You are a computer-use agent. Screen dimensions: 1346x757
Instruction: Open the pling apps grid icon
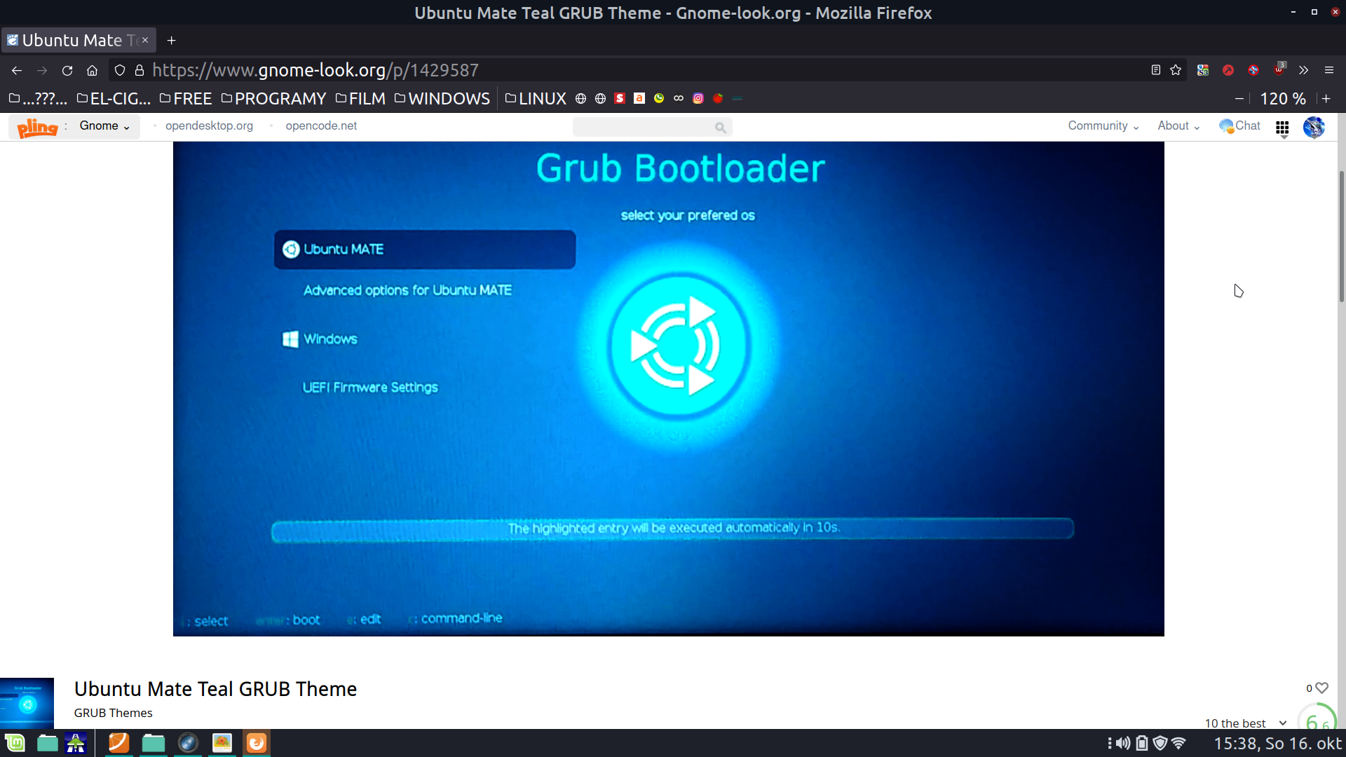1282,128
